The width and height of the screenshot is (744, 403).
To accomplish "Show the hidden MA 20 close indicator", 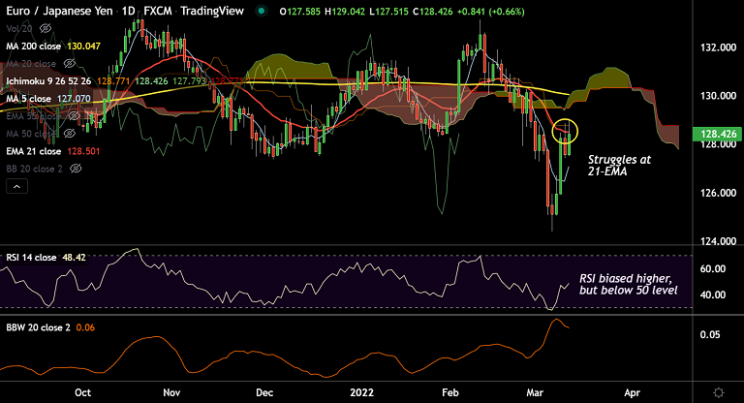I will (x=70, y=64).
